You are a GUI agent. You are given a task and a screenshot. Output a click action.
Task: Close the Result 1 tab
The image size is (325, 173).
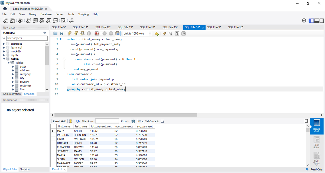coord(65,169)
